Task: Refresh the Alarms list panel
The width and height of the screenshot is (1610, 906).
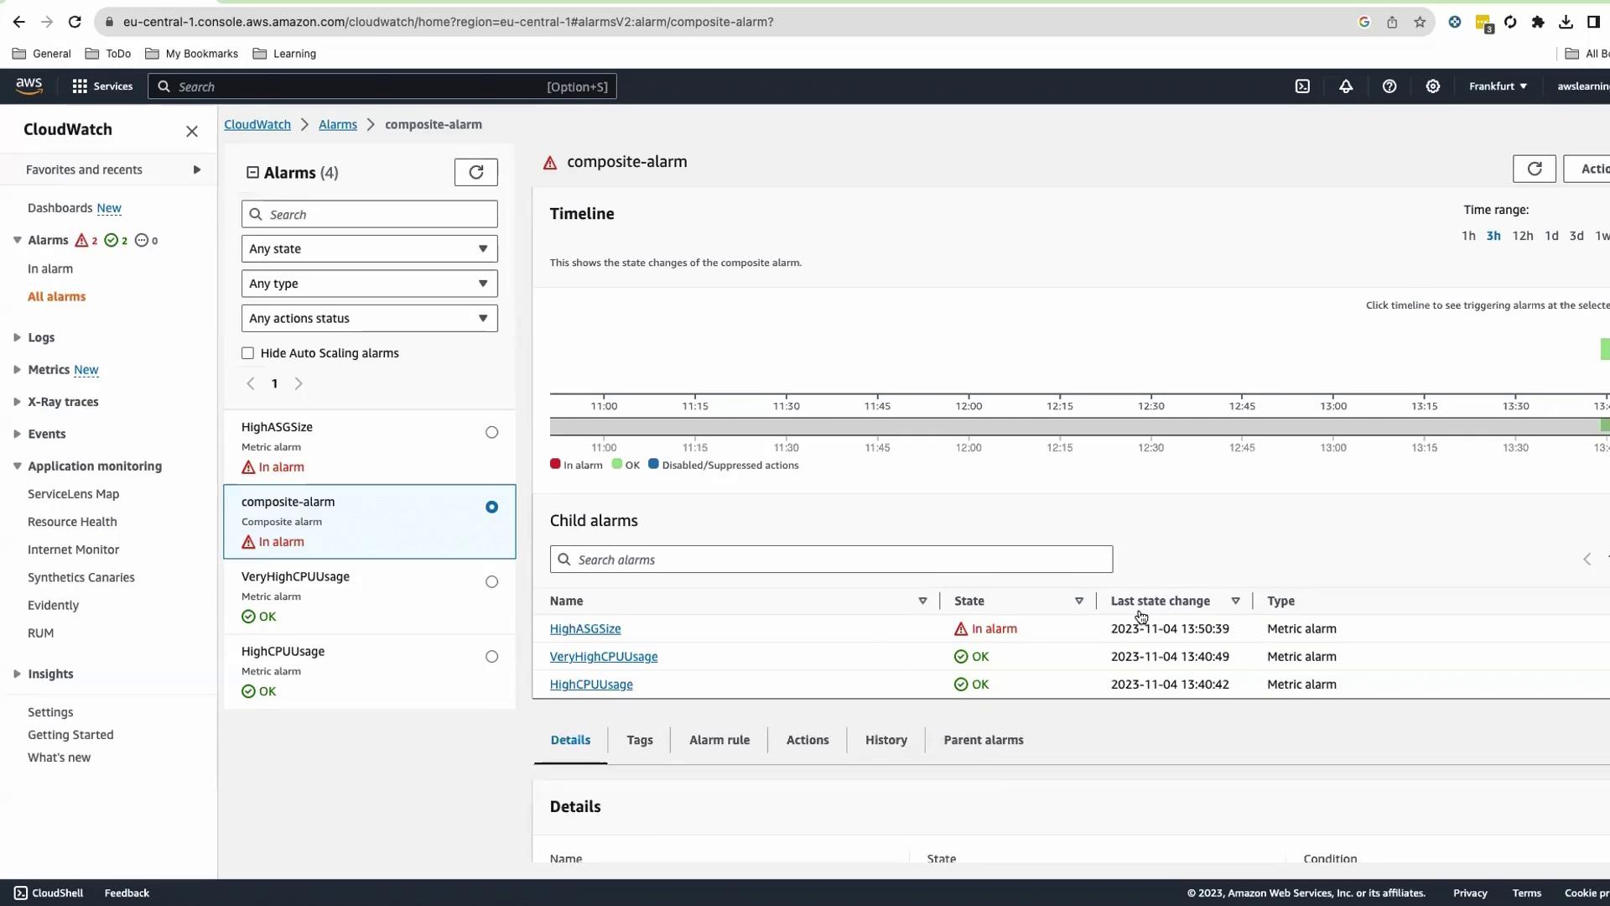Action: (475, 172)
